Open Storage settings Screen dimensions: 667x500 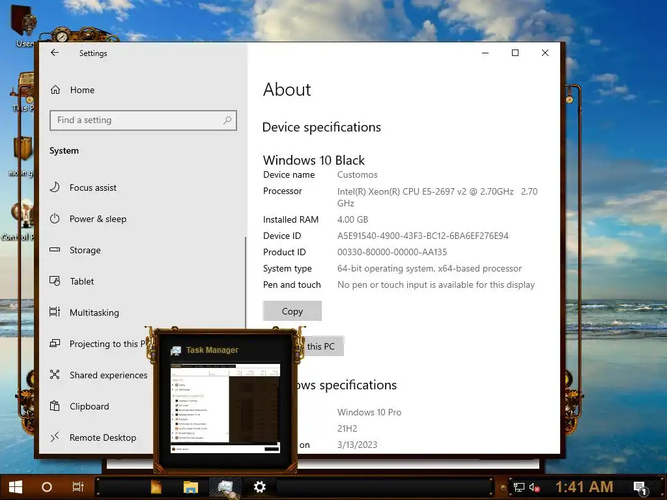pyautogui.click(x=85, y=250)
